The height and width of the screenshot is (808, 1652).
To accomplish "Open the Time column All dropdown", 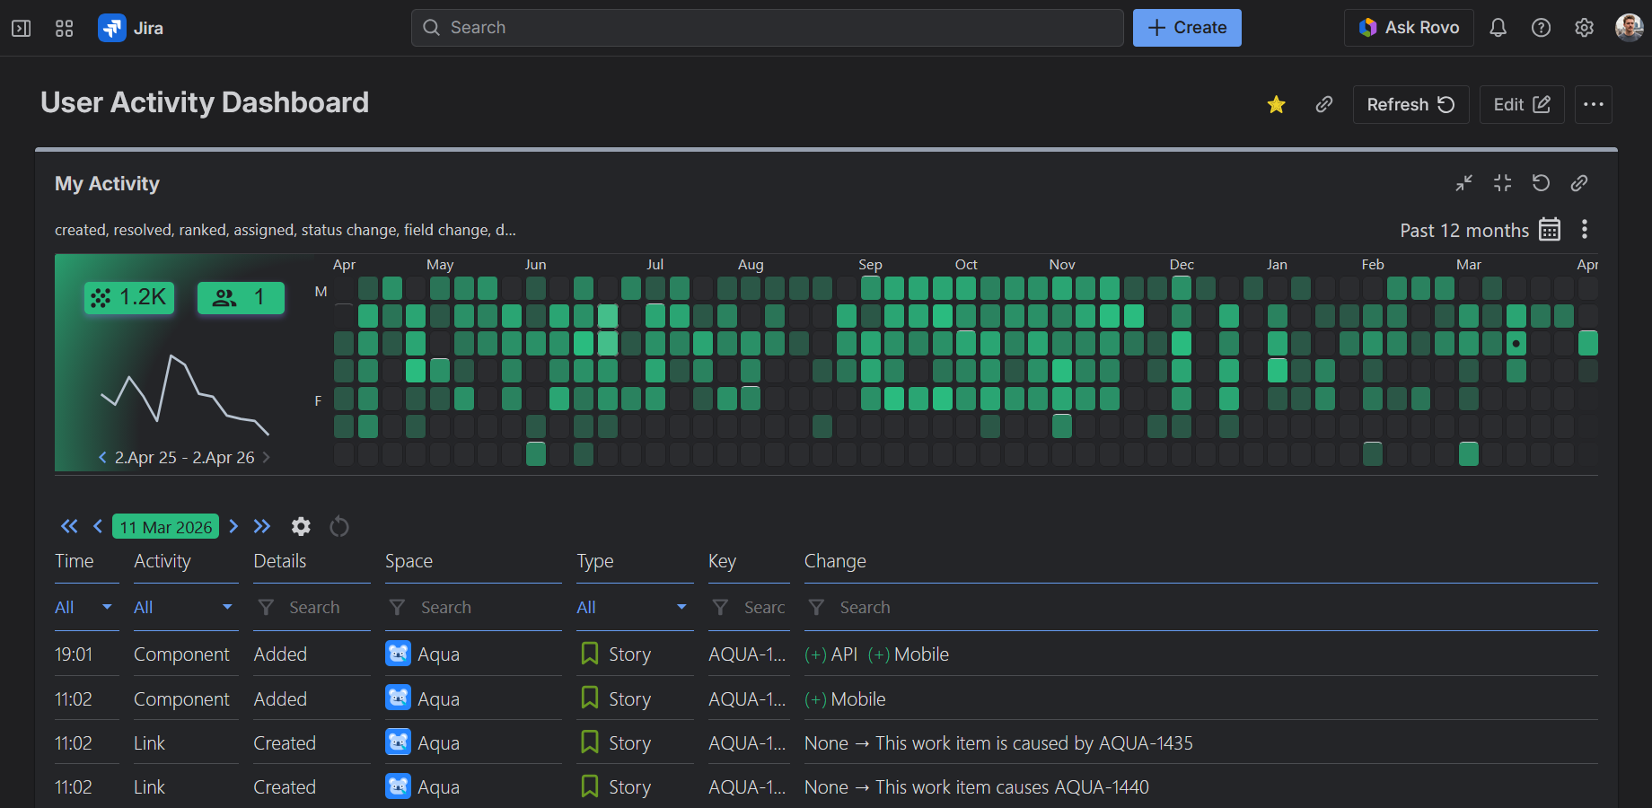I will point(83,607).
